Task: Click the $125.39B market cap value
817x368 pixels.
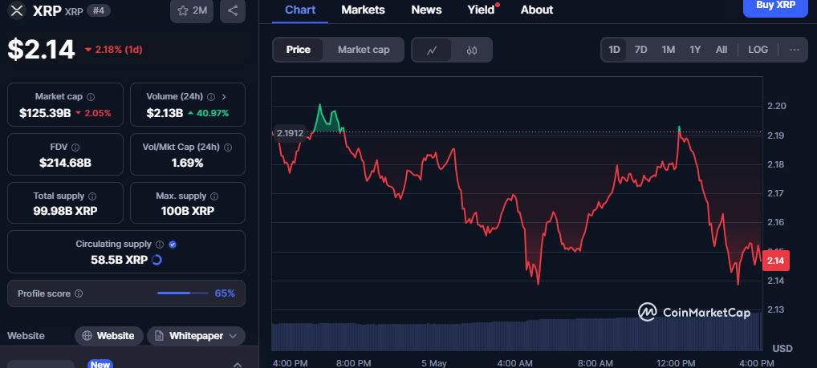Action: coord(45,113)
